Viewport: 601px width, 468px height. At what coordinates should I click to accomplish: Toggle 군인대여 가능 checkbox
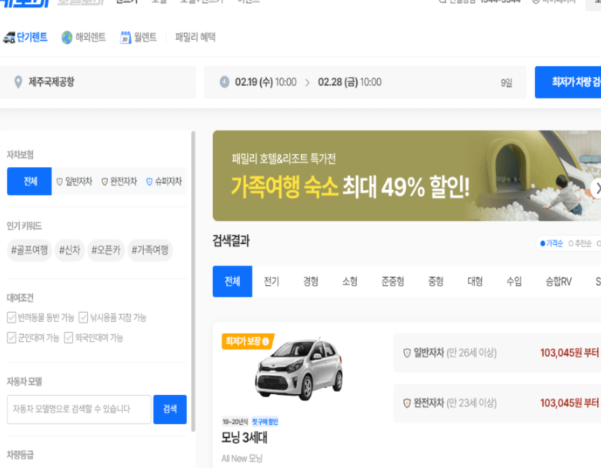(12, 338)
